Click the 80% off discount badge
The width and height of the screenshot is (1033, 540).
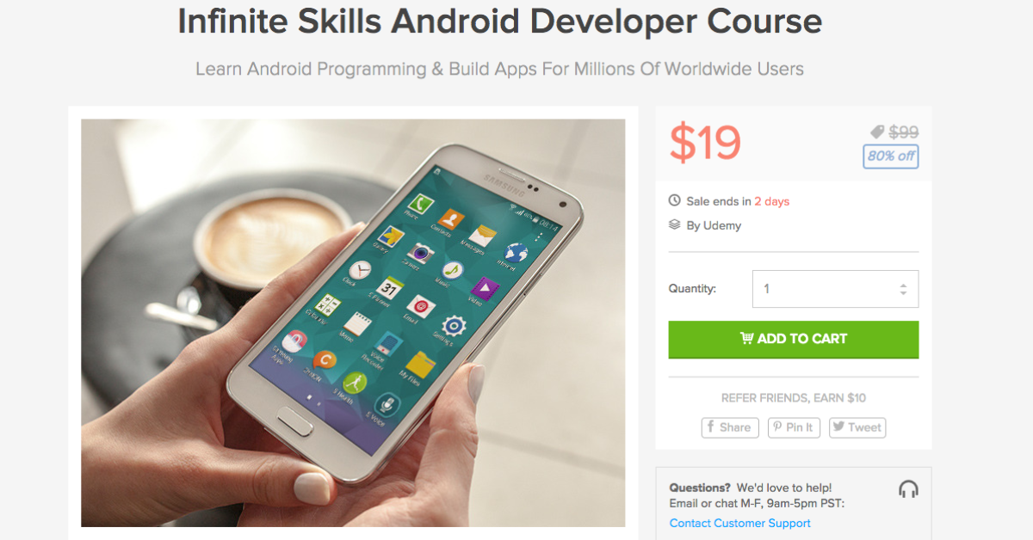click(x=891, y=156)
